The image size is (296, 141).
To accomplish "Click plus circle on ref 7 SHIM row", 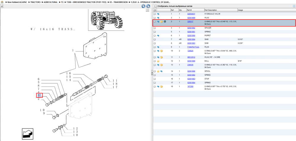I will click(x=155, y=39).
